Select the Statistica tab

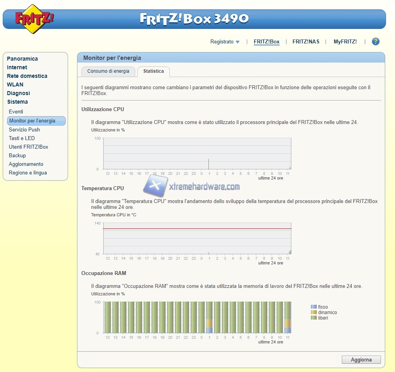tap(153, 71)
